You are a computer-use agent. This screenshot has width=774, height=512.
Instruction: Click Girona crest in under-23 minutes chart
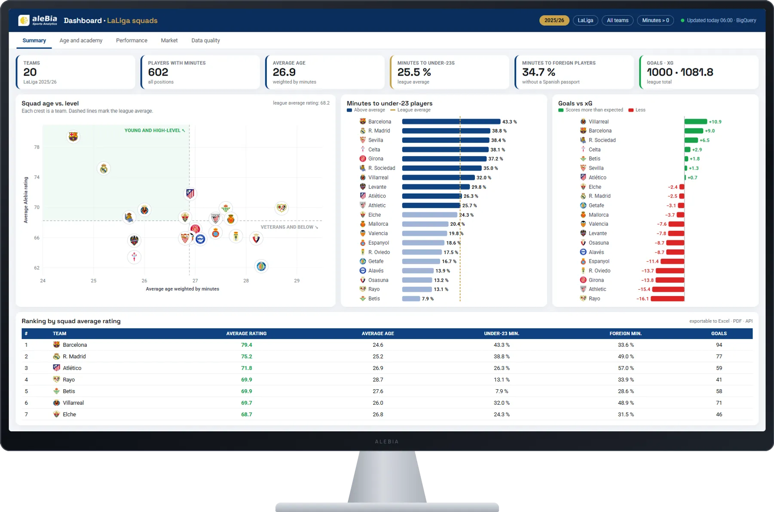tap(363, 158)
